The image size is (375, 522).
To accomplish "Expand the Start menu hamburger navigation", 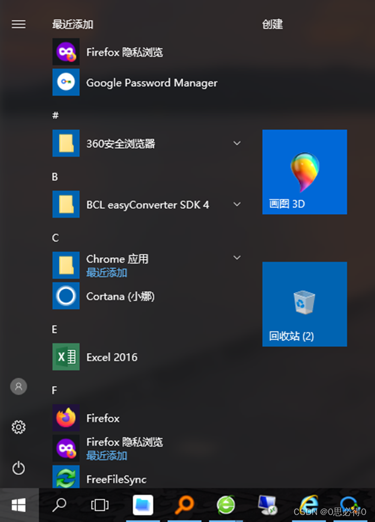I will click(18, 24).
